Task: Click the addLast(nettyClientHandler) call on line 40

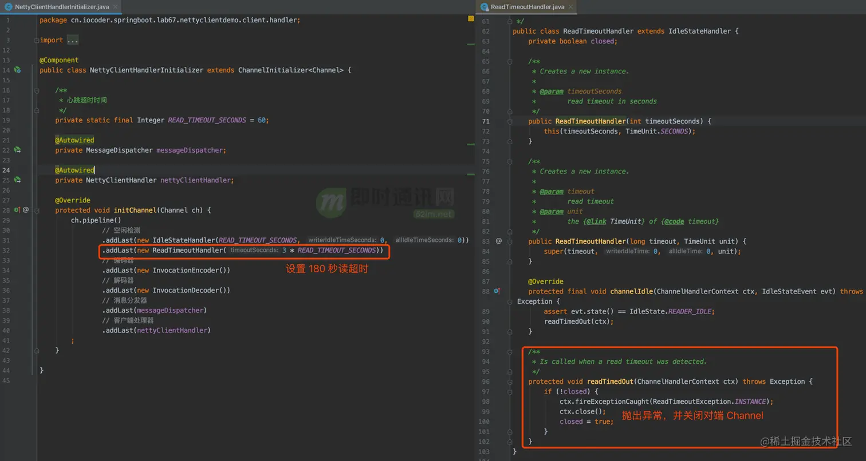Action: click(156, 331)
